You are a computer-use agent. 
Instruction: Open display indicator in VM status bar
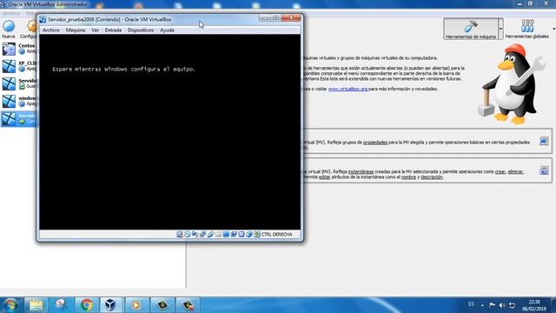pyautogui.click(x=226, y=234)
